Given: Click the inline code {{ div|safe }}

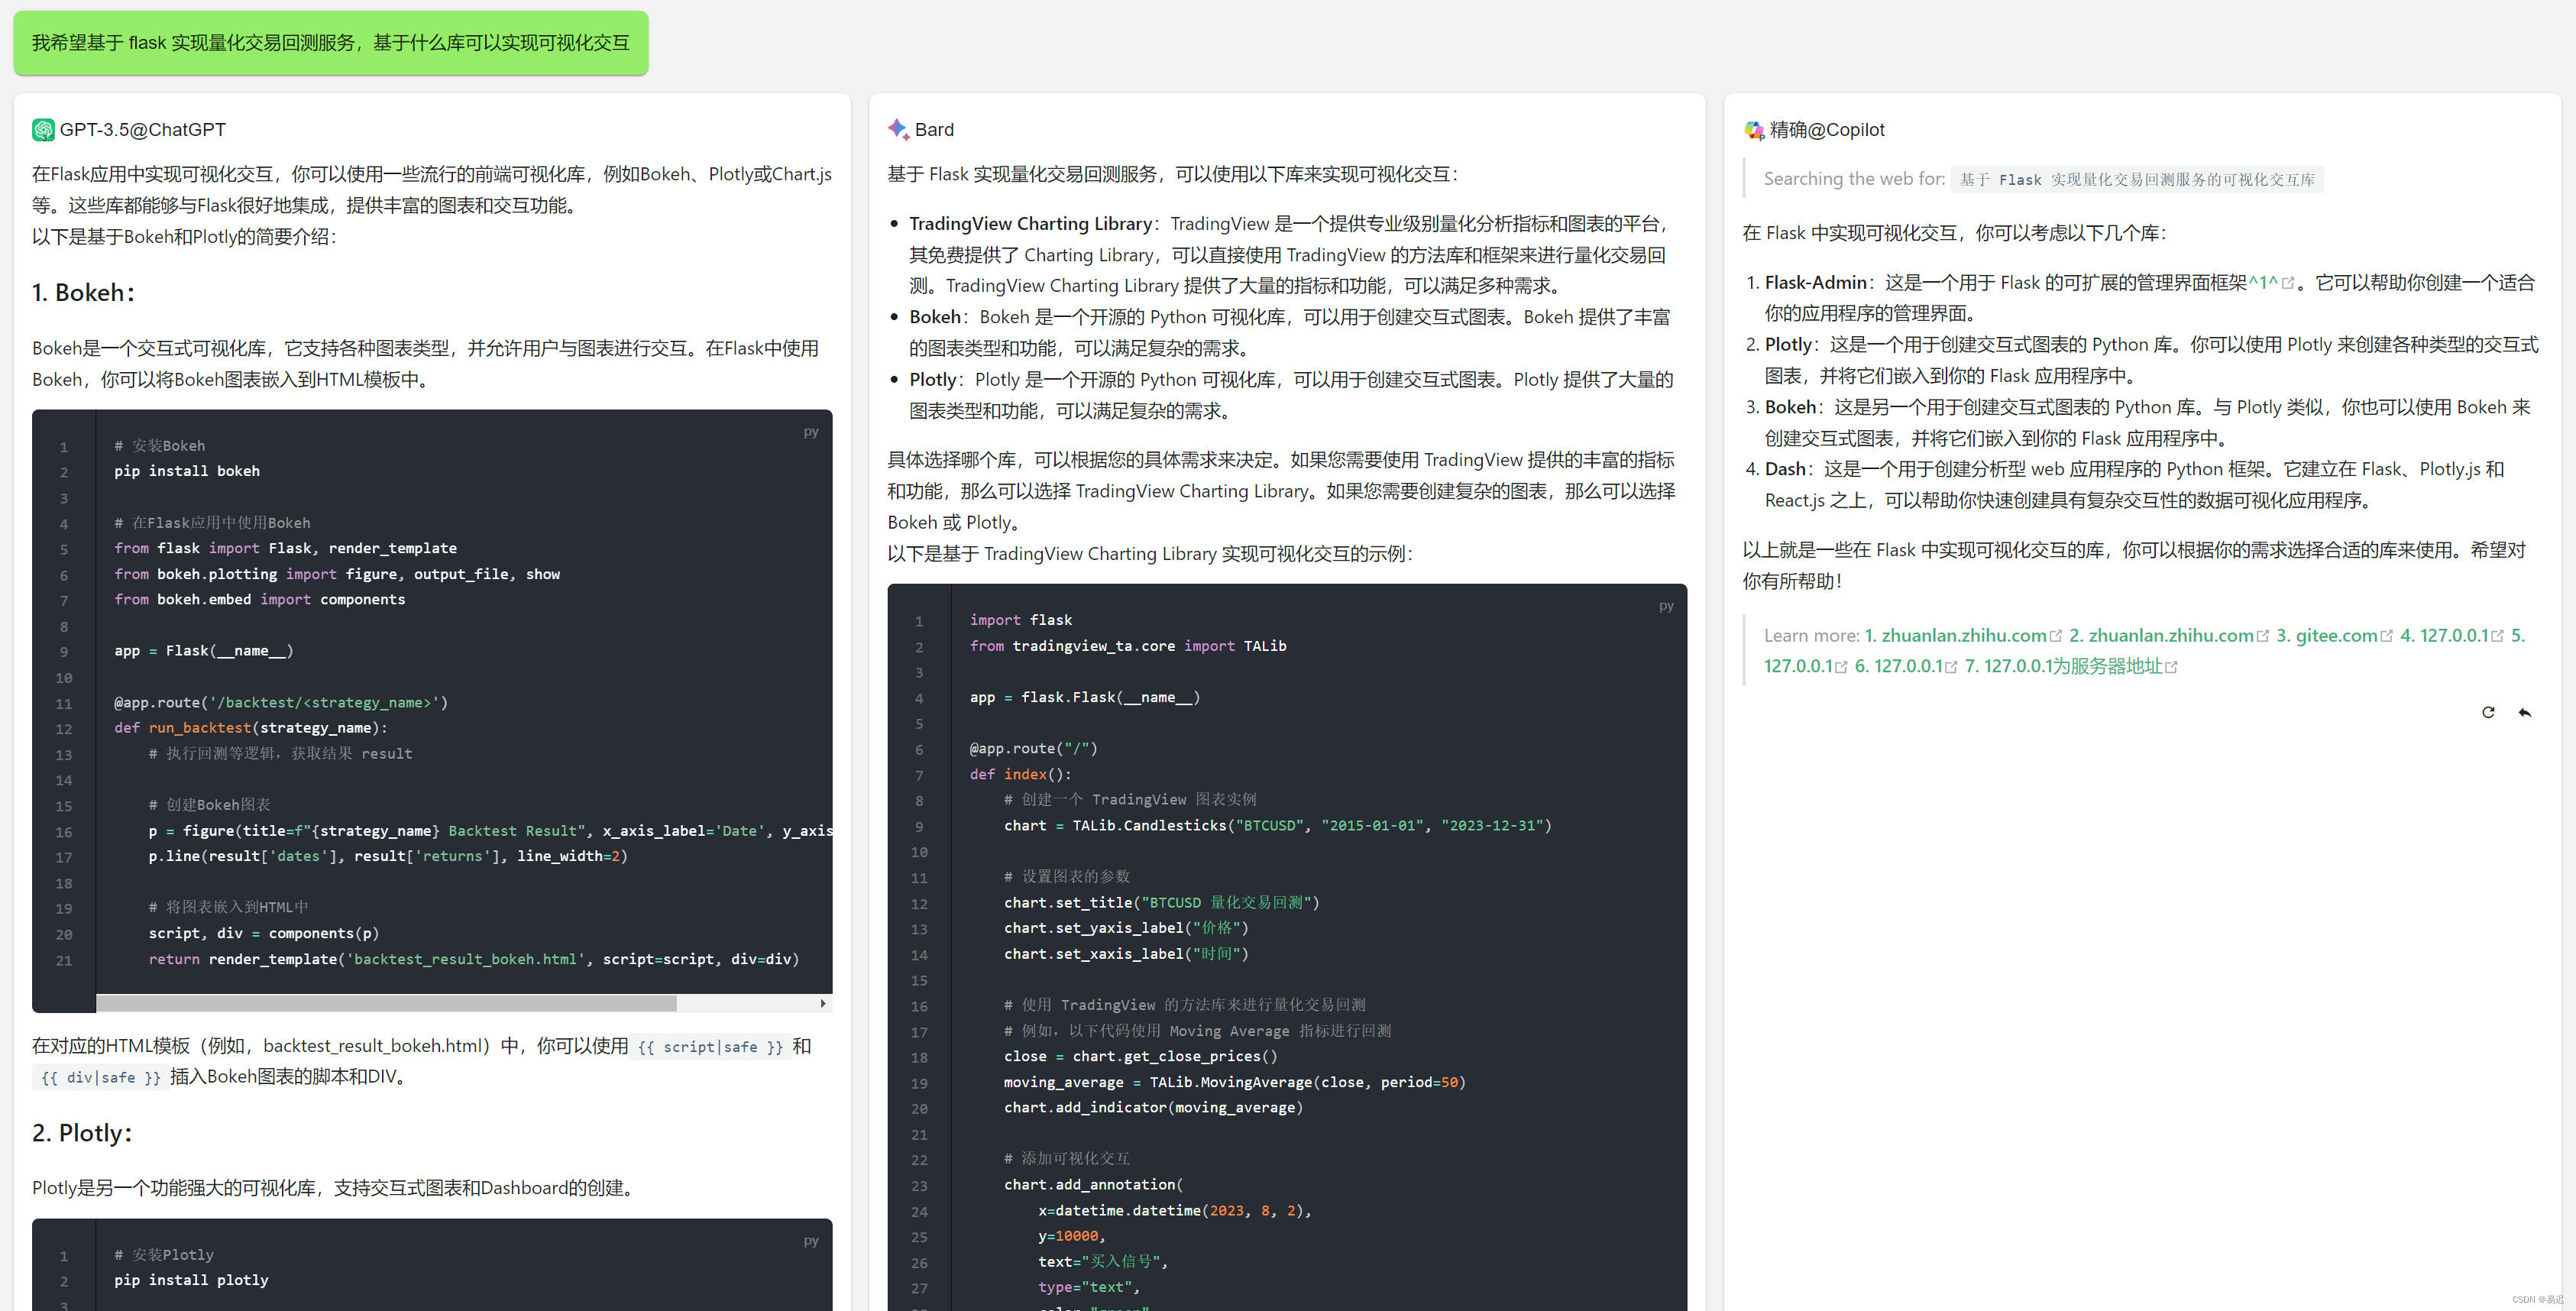Looking at the screenshot, I should coord(99,1078).
